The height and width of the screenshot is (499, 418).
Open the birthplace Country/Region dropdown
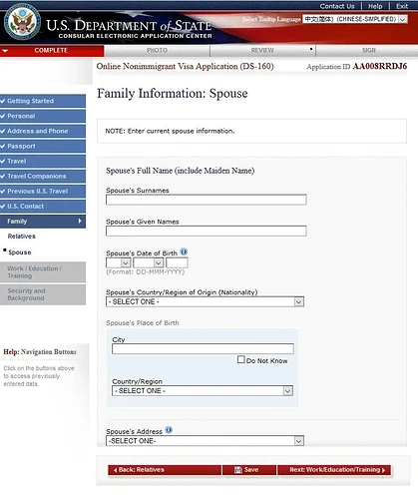tap(203, 390)
